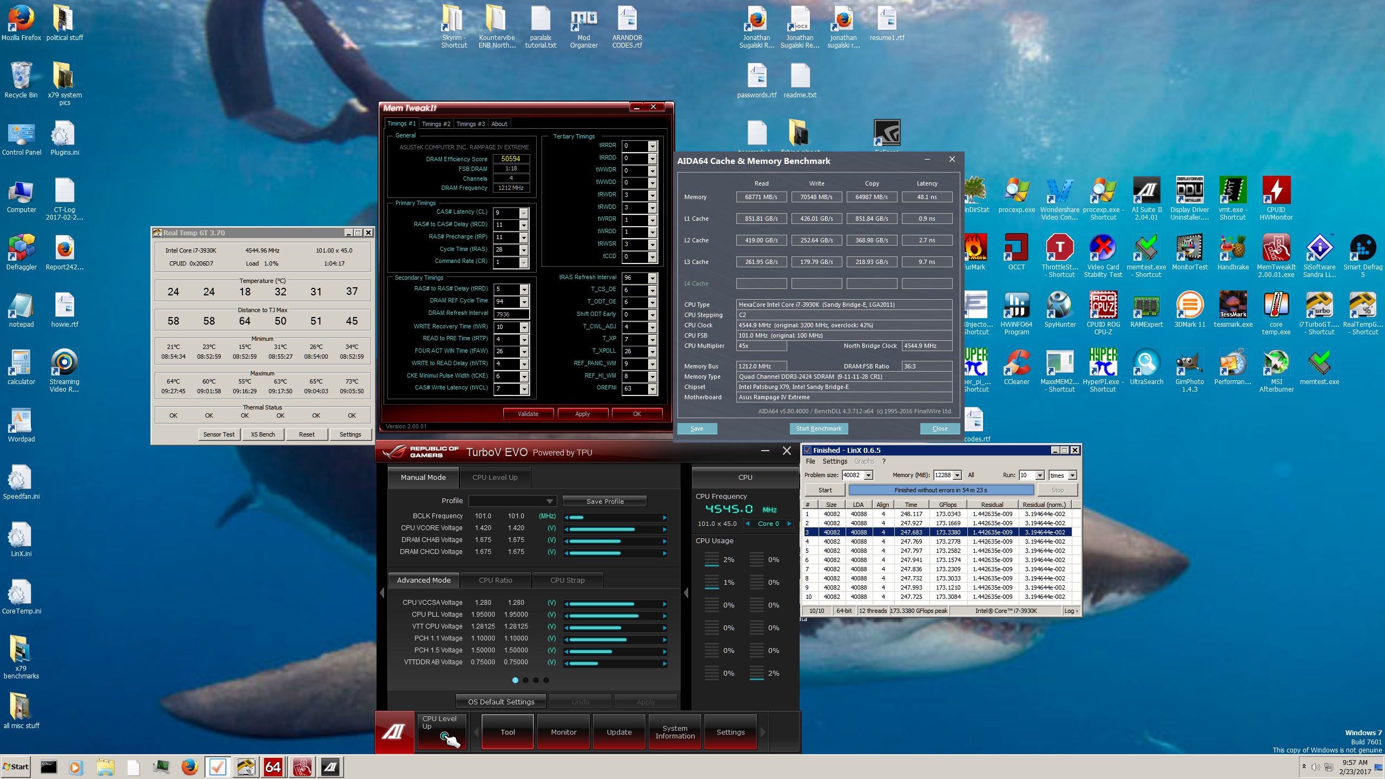Expand the tRRDR dropdown in Tertiary Timings

(x=652, y=146)
